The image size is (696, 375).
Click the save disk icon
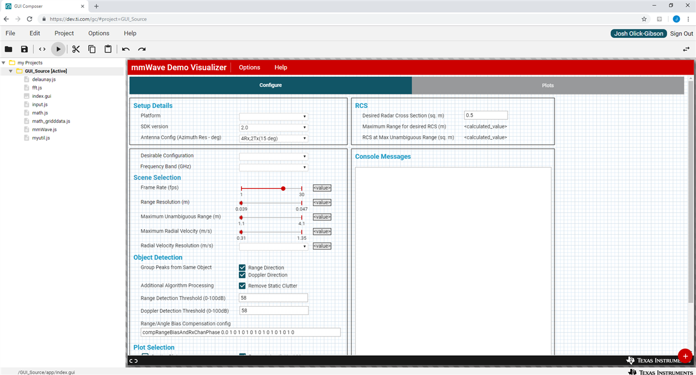coord(24,49)
